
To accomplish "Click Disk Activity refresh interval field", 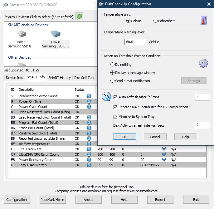I will click(202, 125).
